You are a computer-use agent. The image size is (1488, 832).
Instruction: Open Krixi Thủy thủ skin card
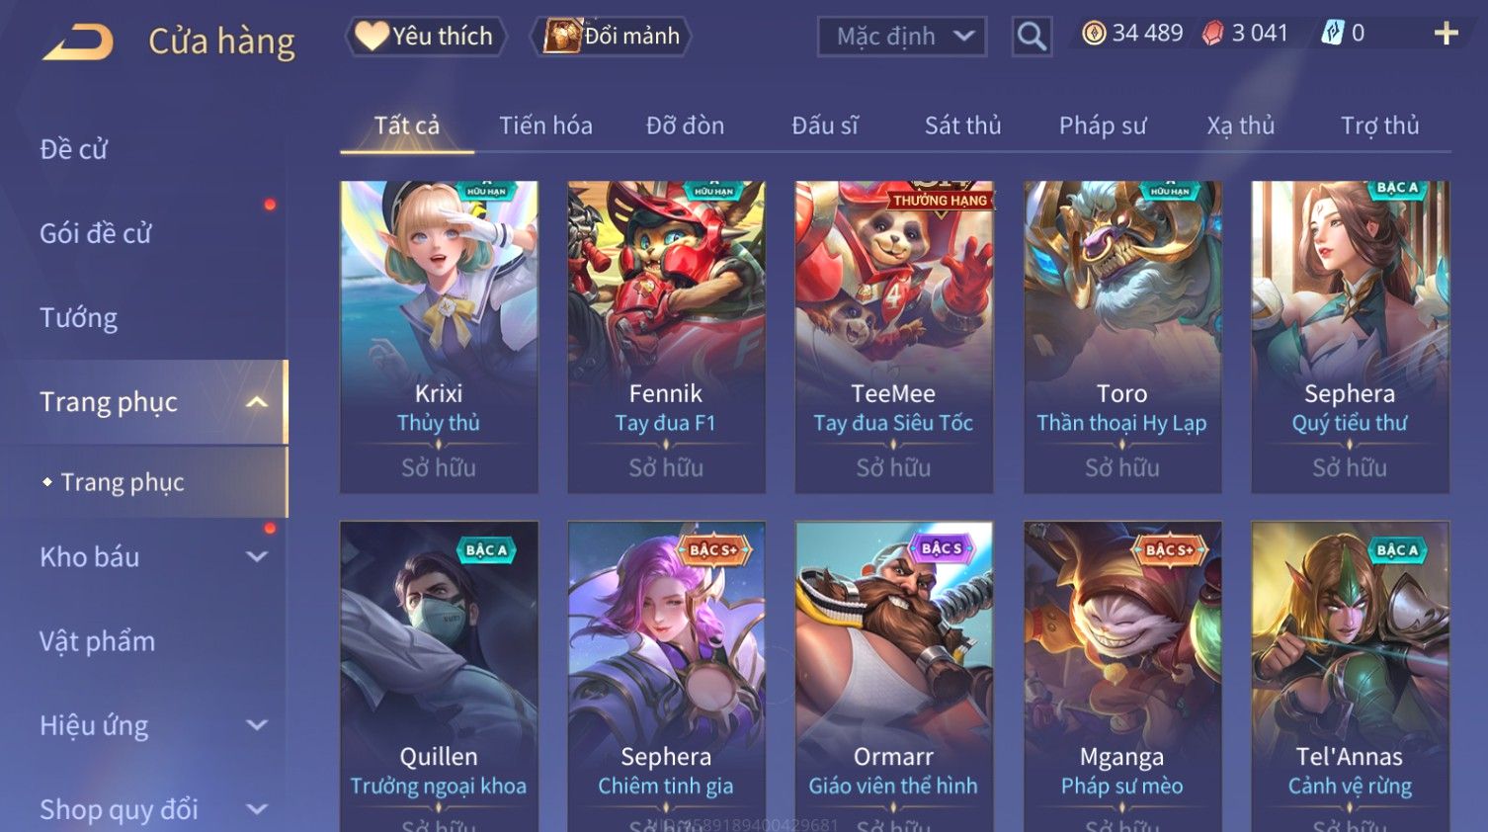(x=439, y=337)
